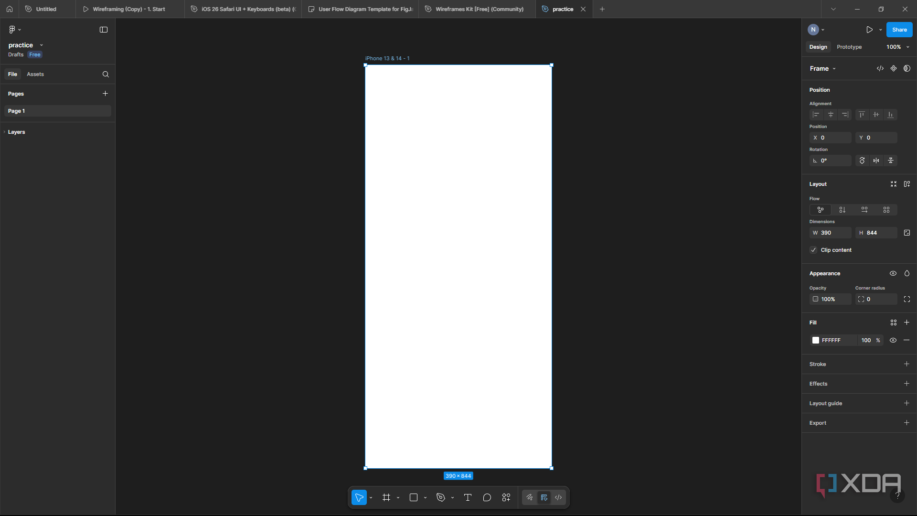This screenshot has height=516, width=917.
Task: Click the Share button
Action: tap(899, 30)
